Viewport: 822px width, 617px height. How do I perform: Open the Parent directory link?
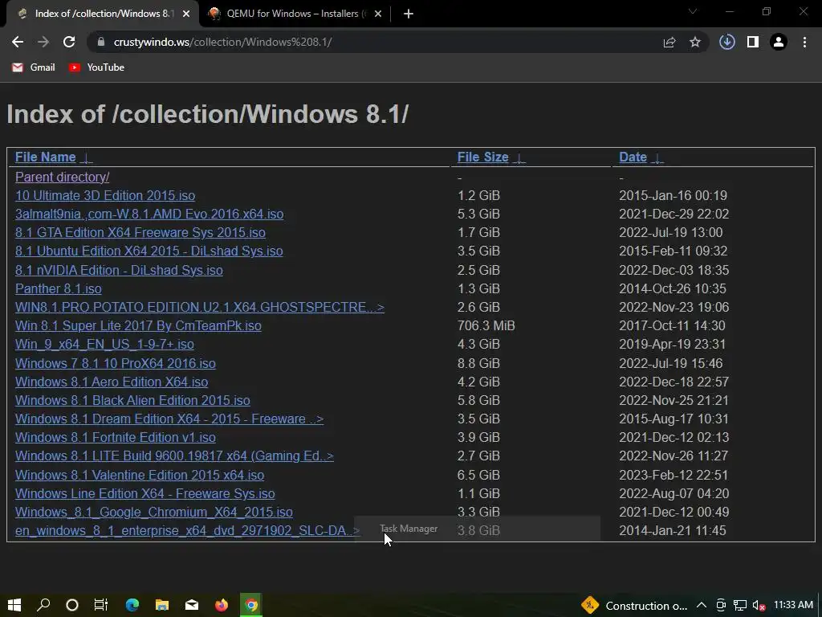pos(63,177)
